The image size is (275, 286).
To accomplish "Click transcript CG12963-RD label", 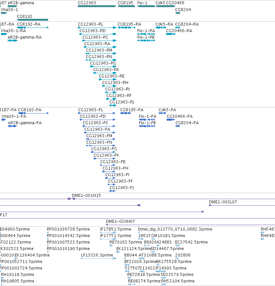I will coord(92,30).
